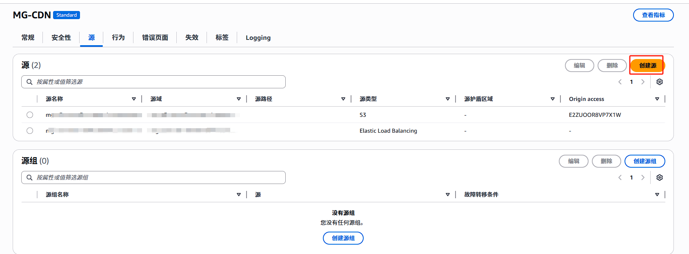Switch to the Logging tab

pyautogui.click(x=258, y=37)
